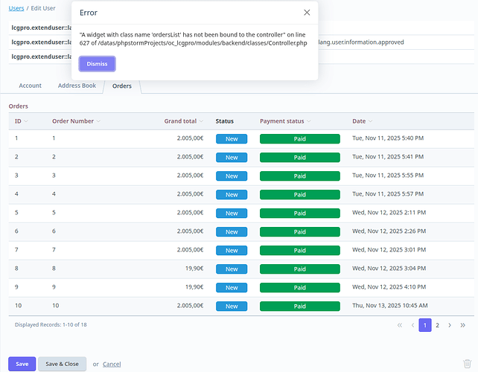
Task: Click the Save button
Action: click(22, 364)
